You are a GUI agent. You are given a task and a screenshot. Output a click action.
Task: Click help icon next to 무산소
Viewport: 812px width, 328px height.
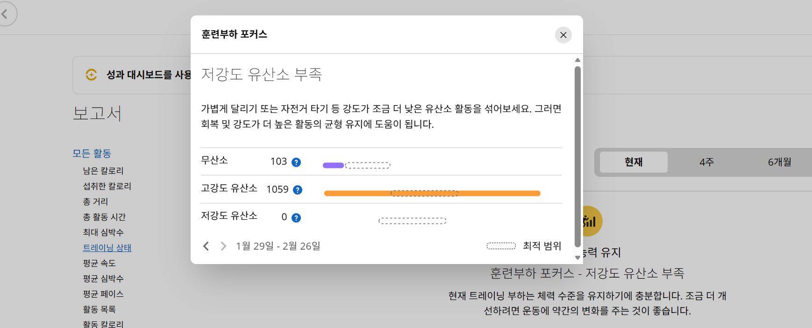296,162
